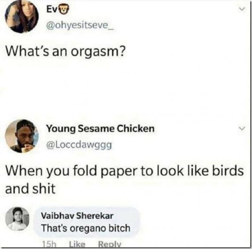Open Ev's profile picture
The width and height of the screenshot is (252, 249).
click(x=22, y=16)
